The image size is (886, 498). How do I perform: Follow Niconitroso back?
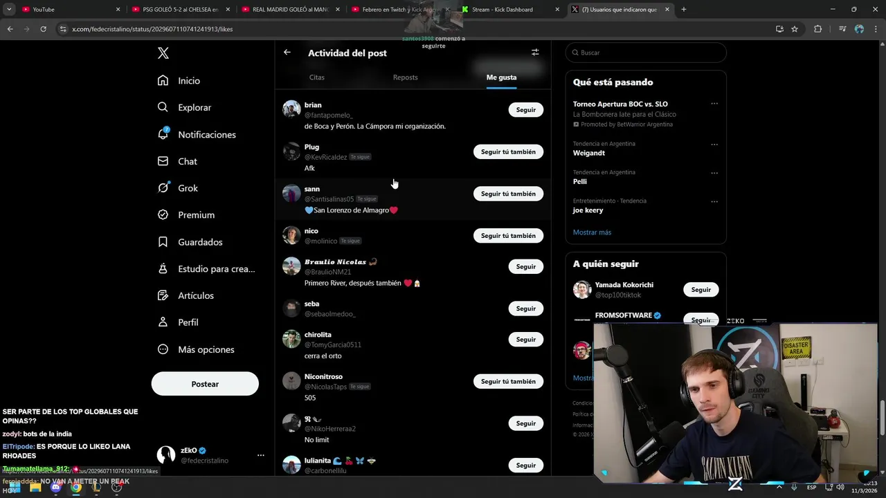[509, 382]
